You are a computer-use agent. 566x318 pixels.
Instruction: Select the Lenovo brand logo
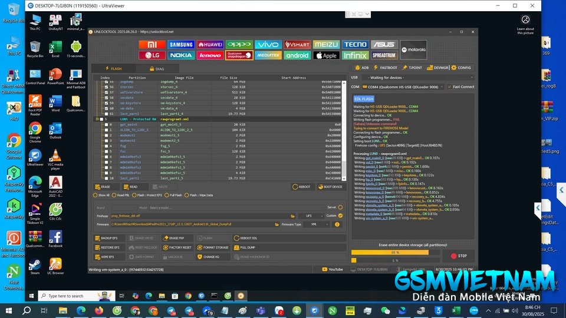pos(210,55)
